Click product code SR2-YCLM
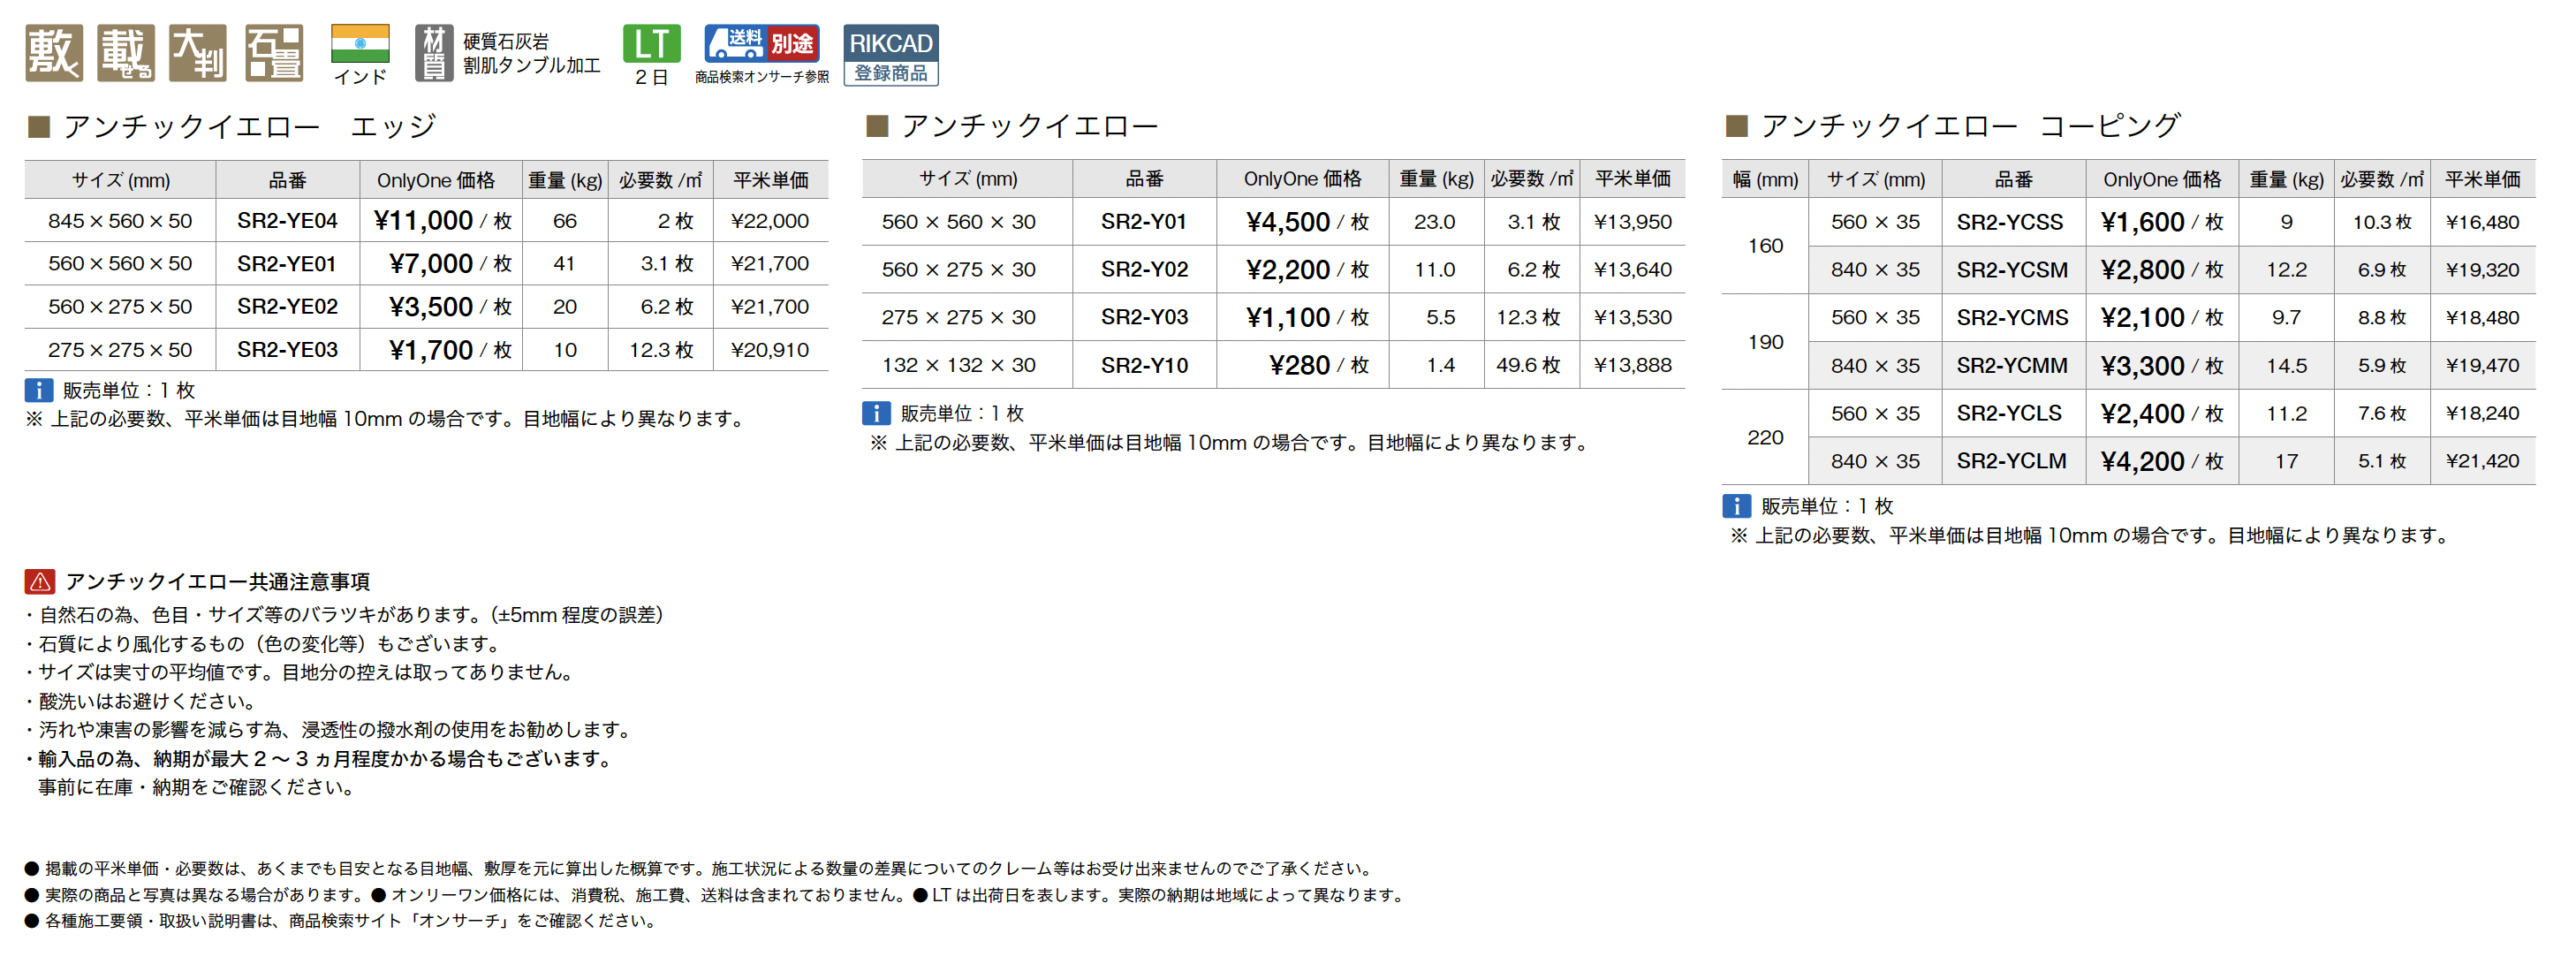 (x=2011, y=461)
